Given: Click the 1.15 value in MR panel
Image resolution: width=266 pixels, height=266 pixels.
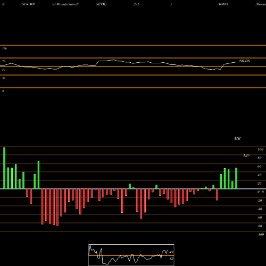Looking at the screenshot, I should tap(246, 155).
